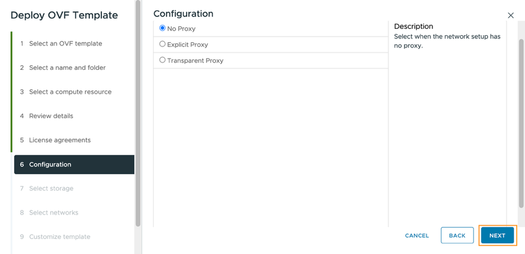This screenshot has width=525, height=254.
Task: Go to step 1 Select an OVF template
Action: point(65,44)
